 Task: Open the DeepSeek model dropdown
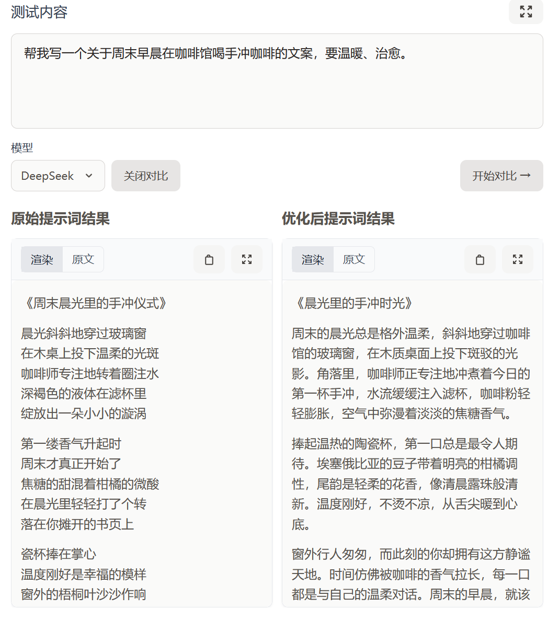click(58, 176)
